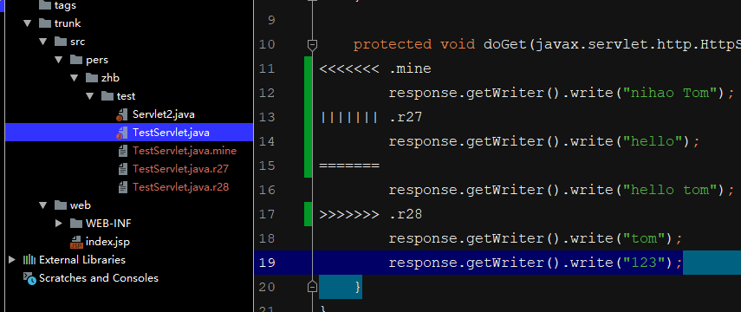Click the Servlet2.java file icon

pos(122,114)
